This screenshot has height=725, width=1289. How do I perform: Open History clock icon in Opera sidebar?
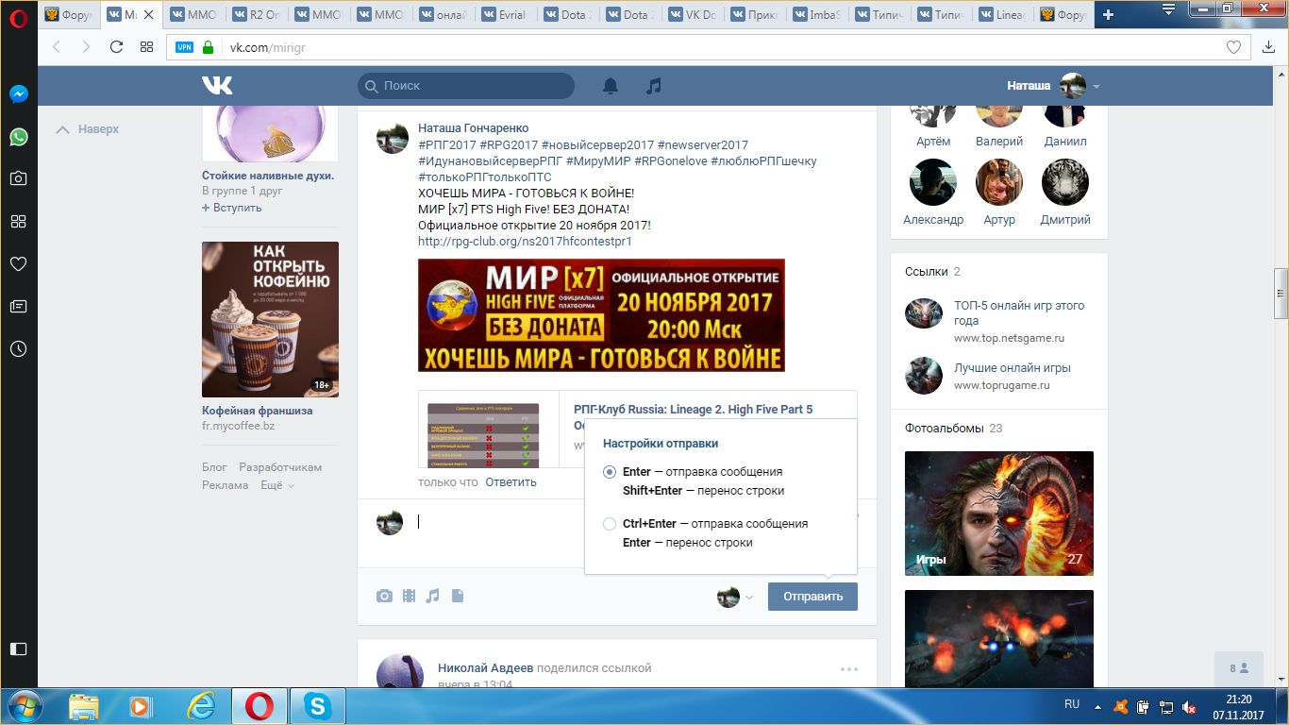[x=18, y=348]
